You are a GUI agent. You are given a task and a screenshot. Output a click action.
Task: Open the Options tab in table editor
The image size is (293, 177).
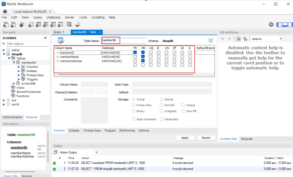[144, 131]
